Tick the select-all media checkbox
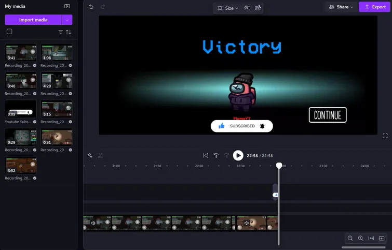 (x=9, y=32)
